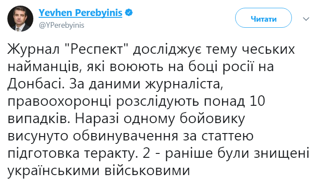Click the word "українськими" in last line
Viewport: 317px width, 179px height.
[54, 170]
